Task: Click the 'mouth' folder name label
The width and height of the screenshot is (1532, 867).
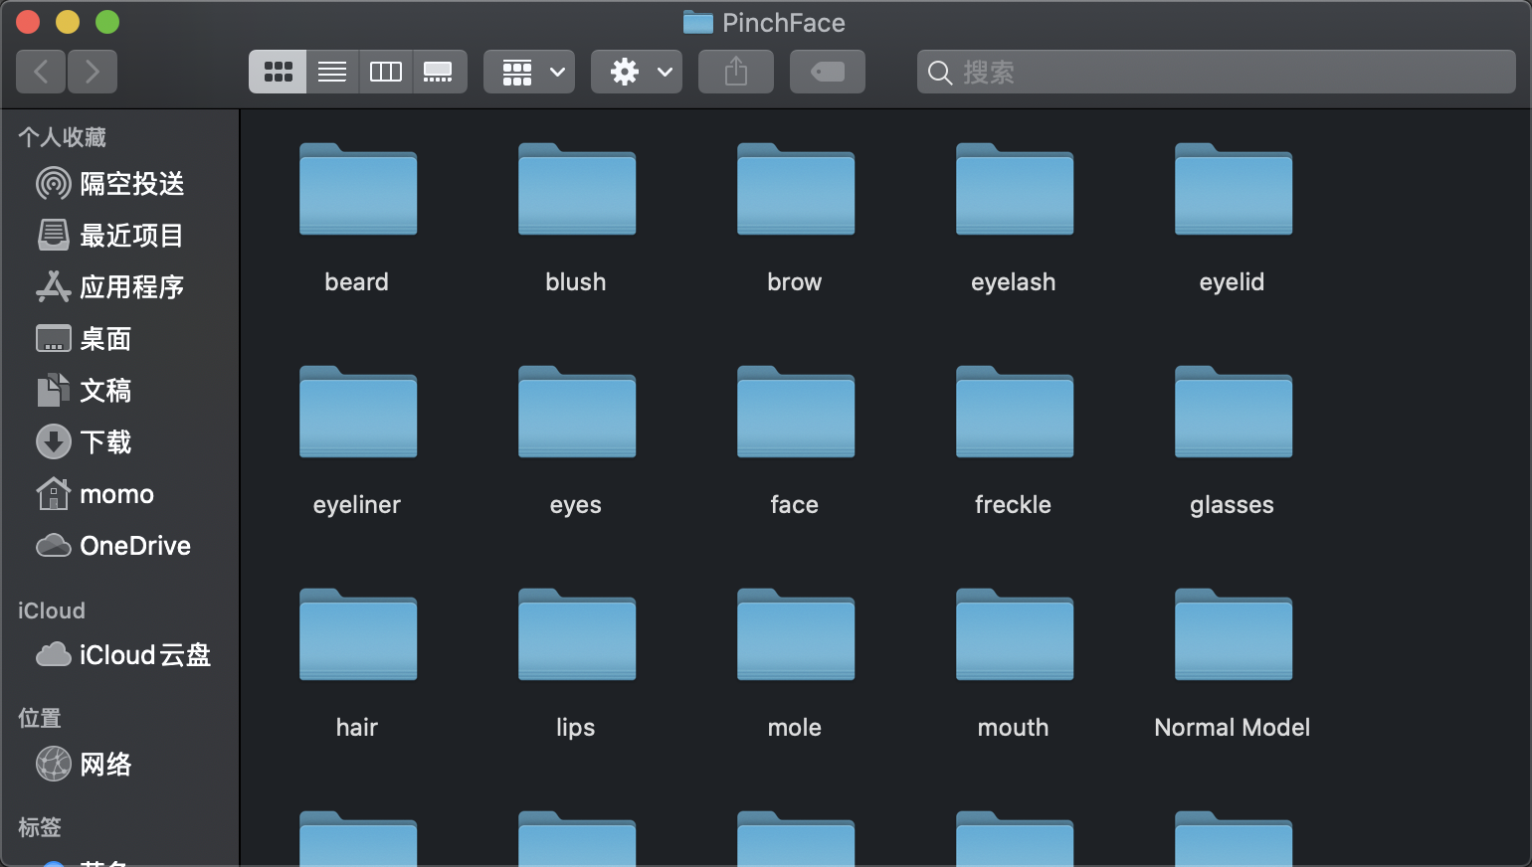Action: 1014,728
